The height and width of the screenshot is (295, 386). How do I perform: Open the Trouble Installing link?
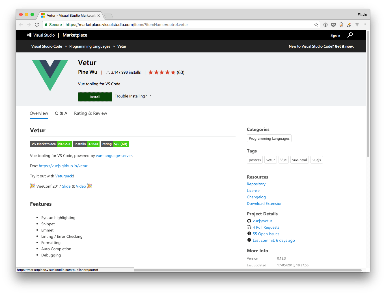133,96
